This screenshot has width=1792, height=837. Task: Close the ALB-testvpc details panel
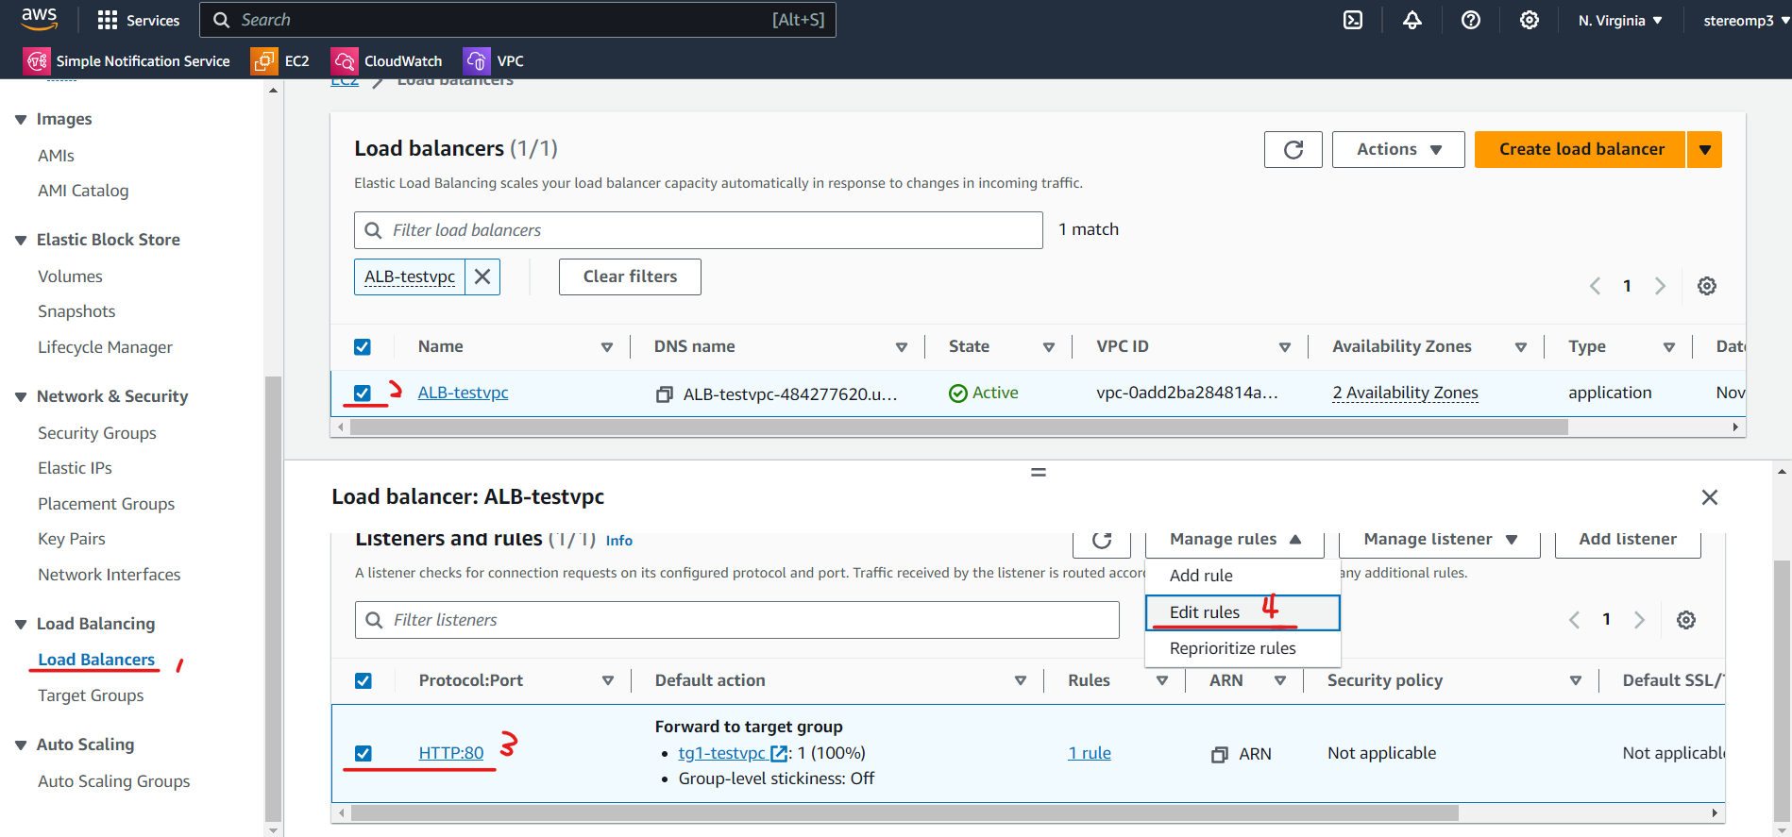click(1709, 497)
